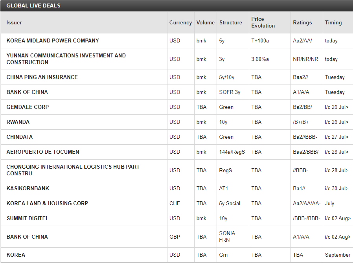
Task: Click i/c 27 Jul> timing for Chindata
Action: pos(336,137)
